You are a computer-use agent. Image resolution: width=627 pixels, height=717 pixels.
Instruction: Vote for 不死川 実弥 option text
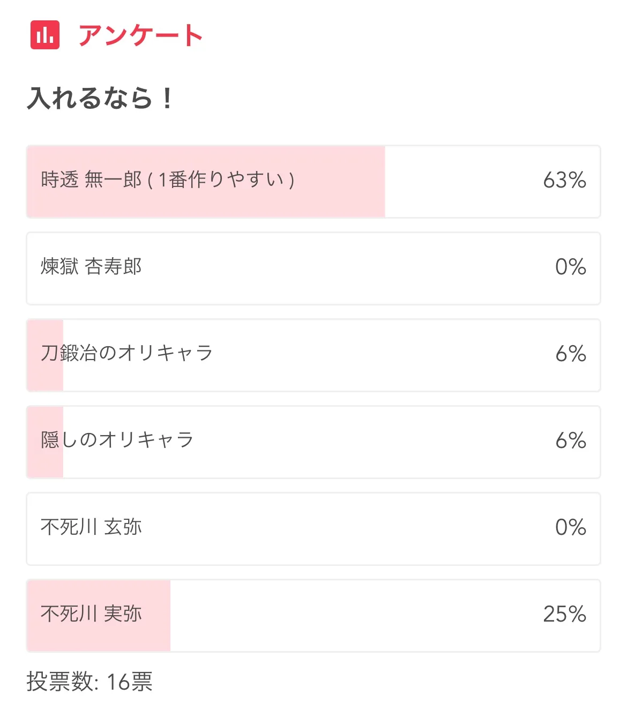(x=91, y=614)
